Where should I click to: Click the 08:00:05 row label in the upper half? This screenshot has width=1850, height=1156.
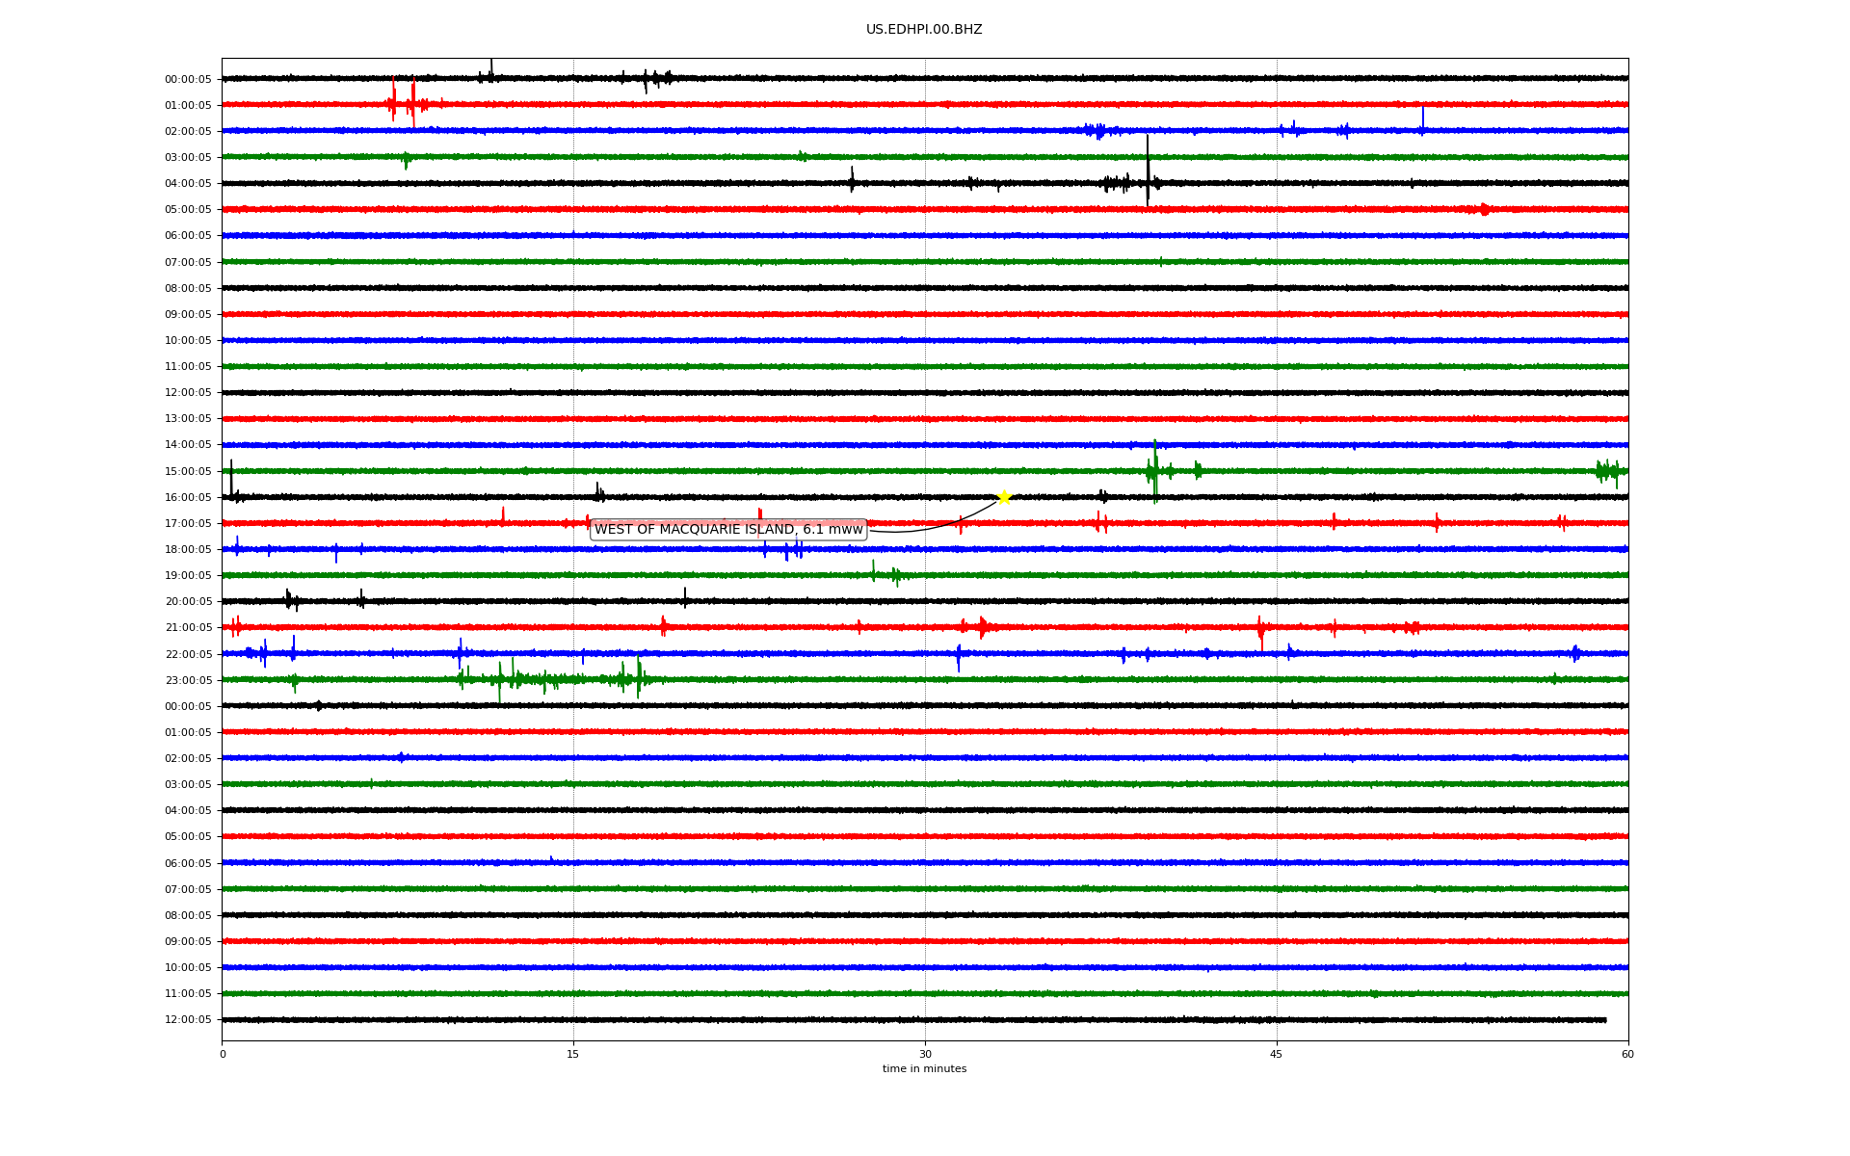pos(188,289)
